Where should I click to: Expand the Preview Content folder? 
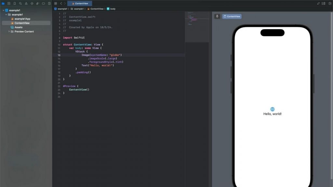[x=9, y=31]
